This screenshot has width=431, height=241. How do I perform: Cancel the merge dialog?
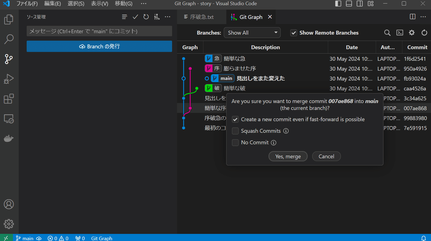pyautogui.click(x=326, y=156)
